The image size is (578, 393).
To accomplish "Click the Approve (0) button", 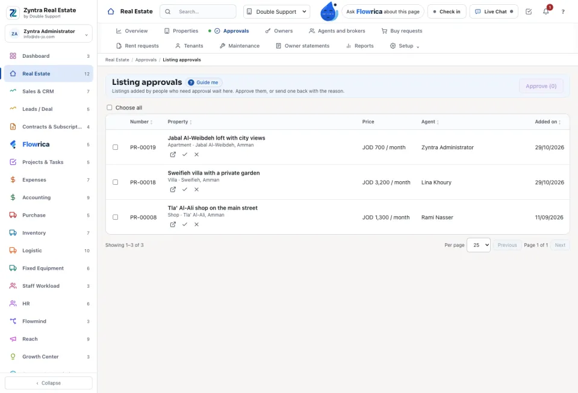I will 541,86.
